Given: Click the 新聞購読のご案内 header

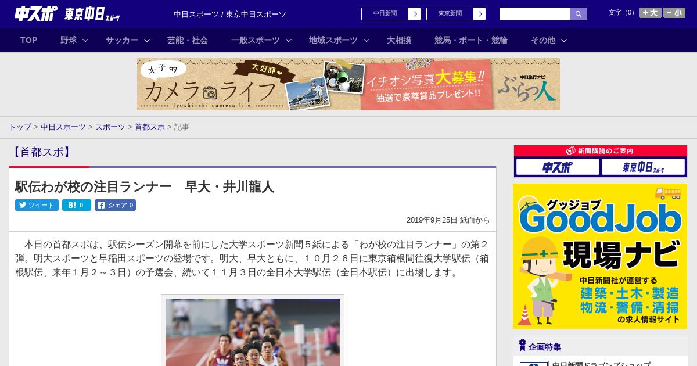Looking at the screenshot, I should [601, 151].
